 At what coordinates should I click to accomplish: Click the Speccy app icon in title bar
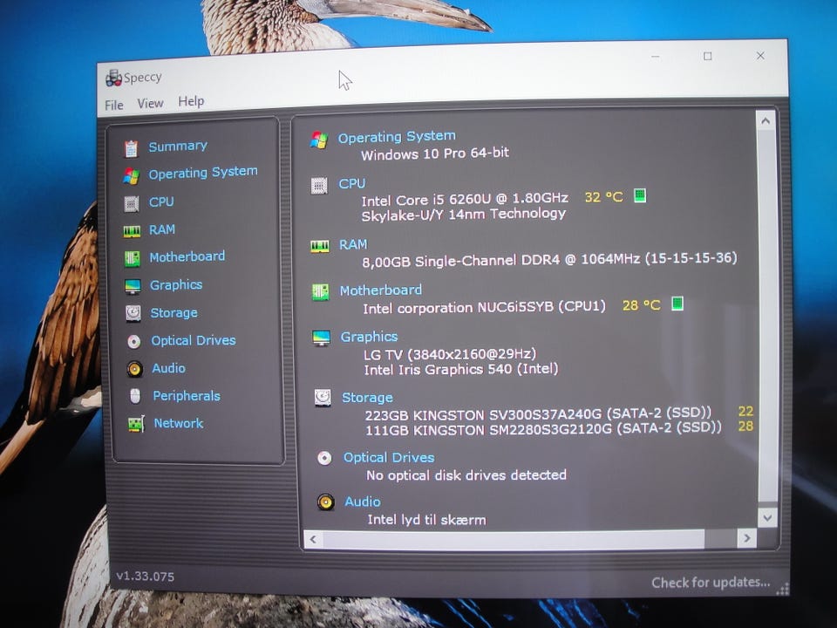coord(113,78)
